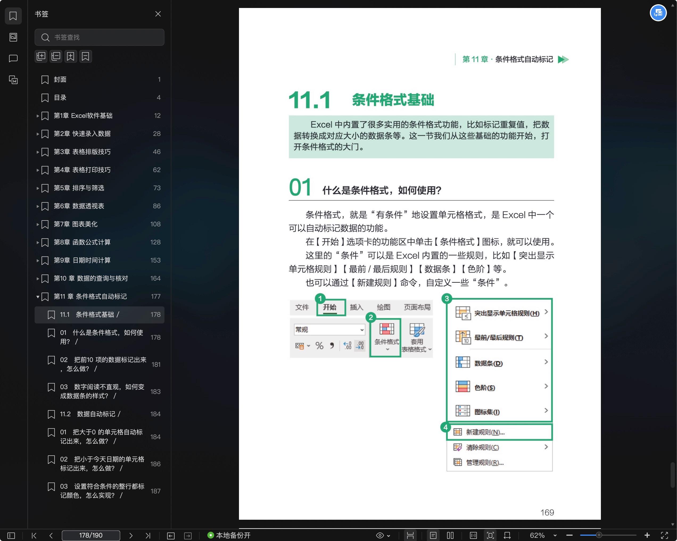Zoom in with the plus button
The height and width of the screenshot is (541, 677).
pyautogui.click(x=647, y=535)
